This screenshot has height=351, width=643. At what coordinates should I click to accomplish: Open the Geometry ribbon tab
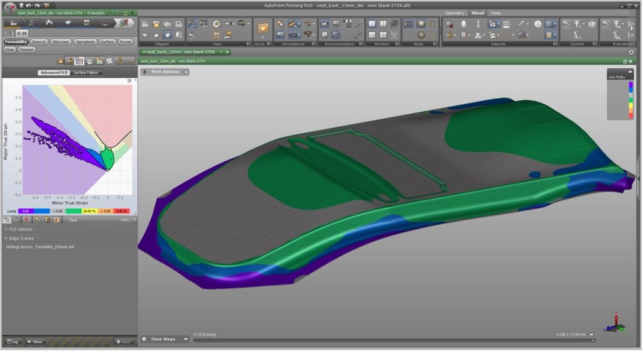pyautogui.click(x=455, y=13)
